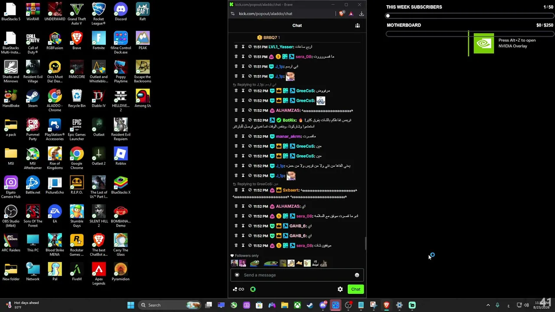This screenshot has height=312, width=555.
Task: Select the Google Chrome desktop icon
Action: coord(77,158)
